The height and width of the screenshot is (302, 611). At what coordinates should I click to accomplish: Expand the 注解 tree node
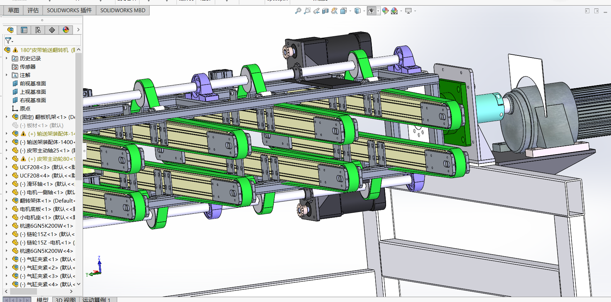[x=7, y=75]
